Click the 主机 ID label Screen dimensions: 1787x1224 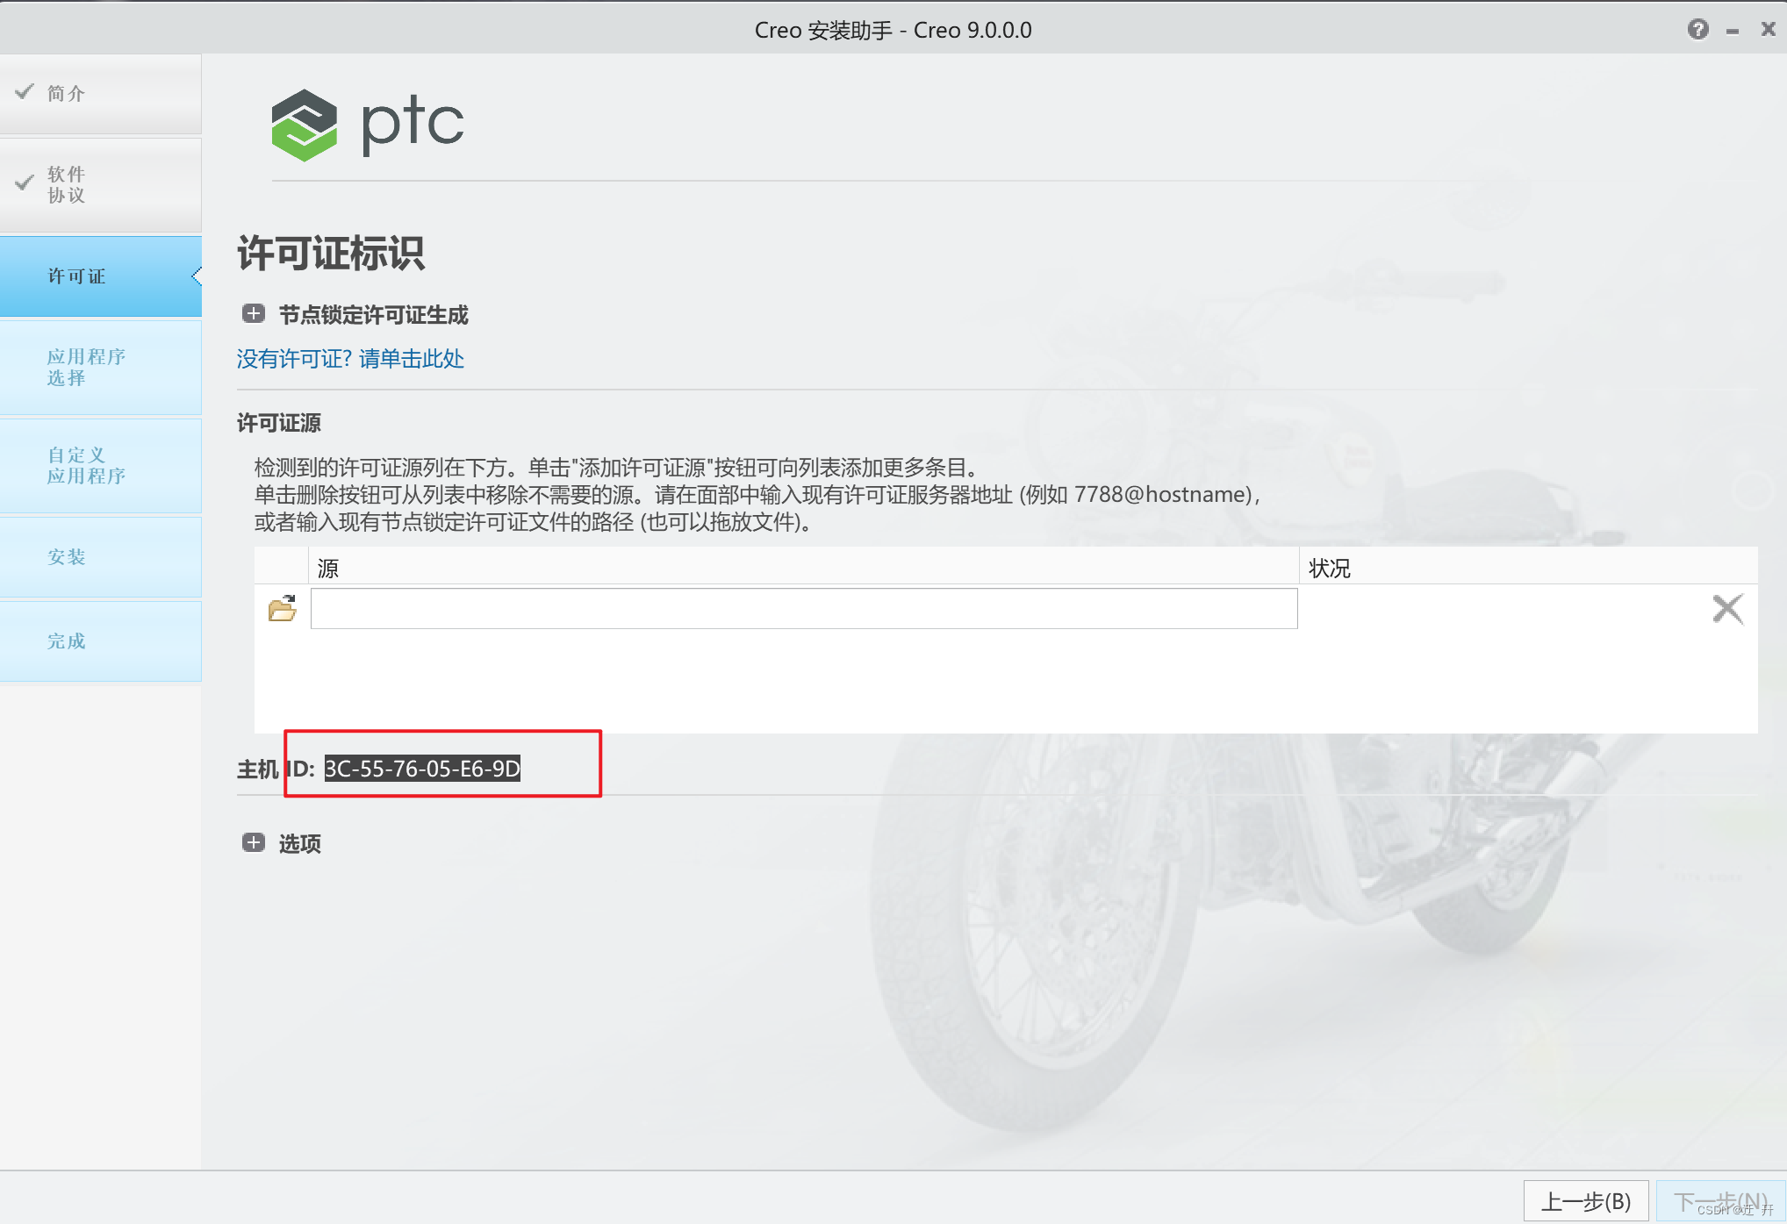[276, 769]
